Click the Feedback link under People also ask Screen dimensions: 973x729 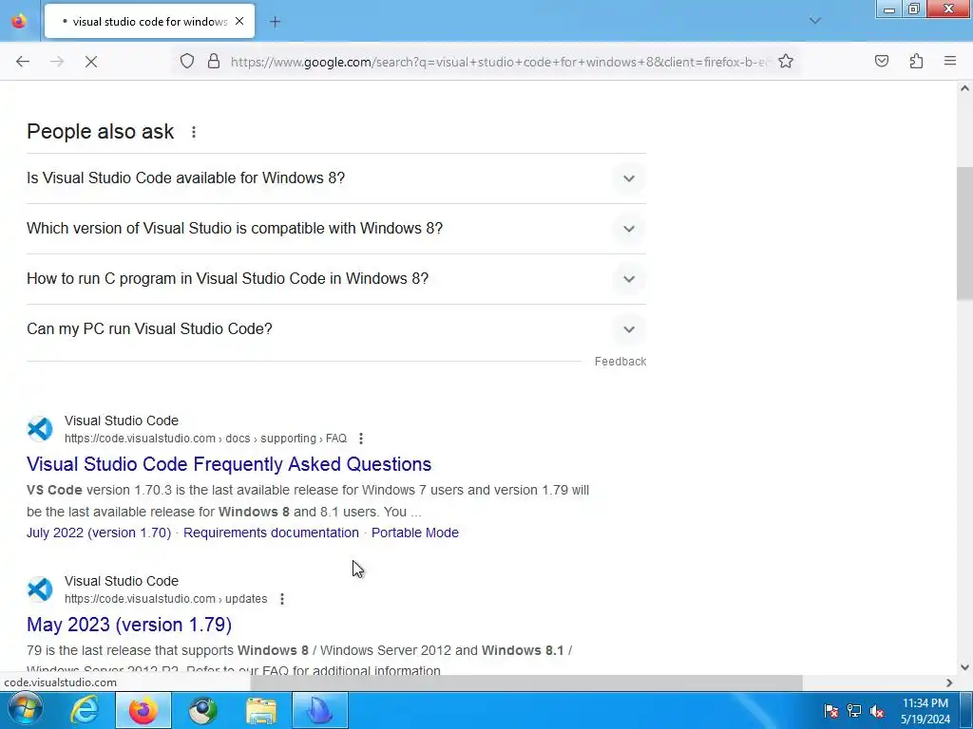[620, 362]
